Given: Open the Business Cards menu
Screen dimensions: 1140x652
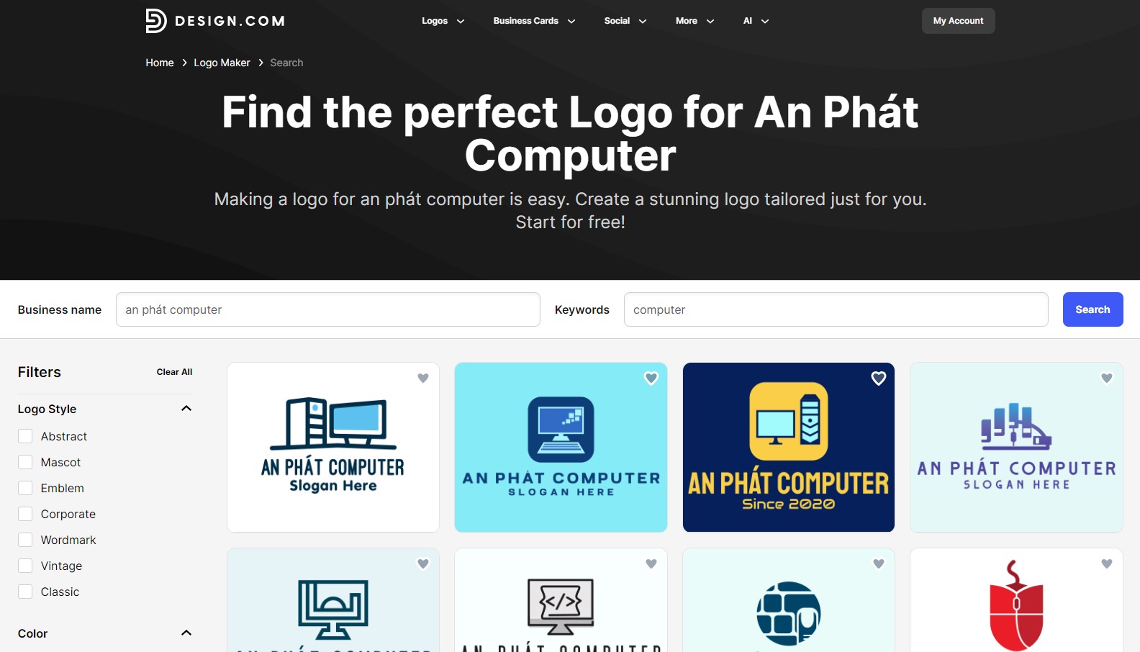Looking at the screenshot, I should tap(535, 21).
